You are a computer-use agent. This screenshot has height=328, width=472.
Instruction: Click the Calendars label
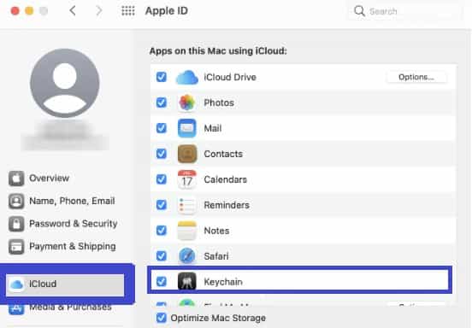226,179
